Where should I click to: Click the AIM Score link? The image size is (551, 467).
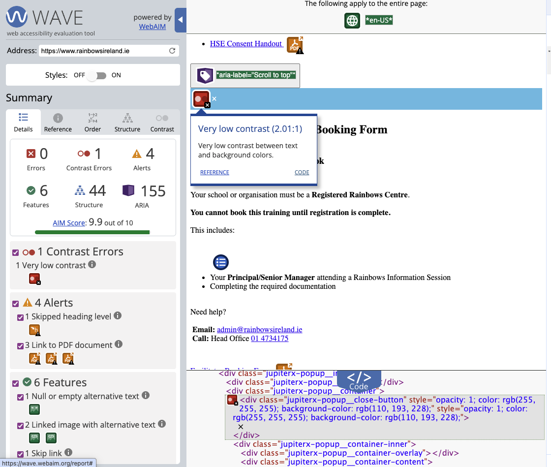coord(69,223)
